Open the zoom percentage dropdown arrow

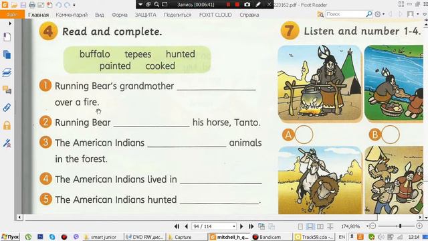(367, 226)
